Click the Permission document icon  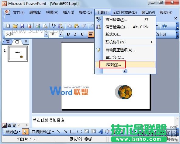click(x=29, y=26)
